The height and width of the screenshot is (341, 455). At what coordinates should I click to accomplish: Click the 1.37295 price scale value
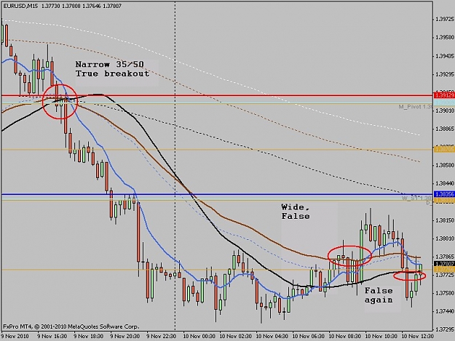pyautogui.click(x=445, y=330)
